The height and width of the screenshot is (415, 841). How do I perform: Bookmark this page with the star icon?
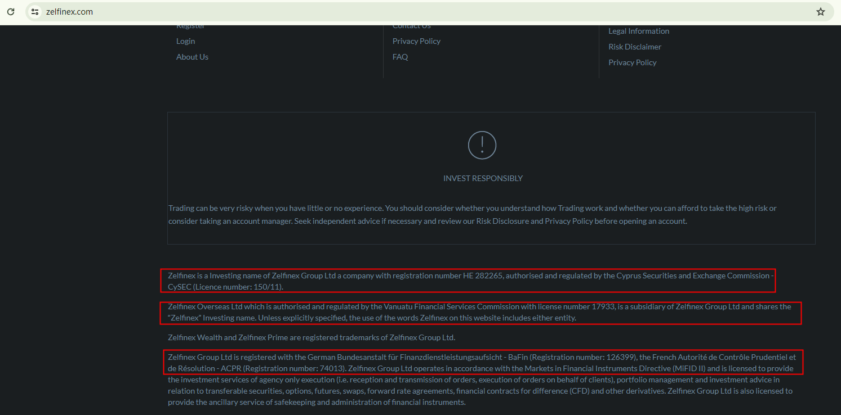click(821, 11)
